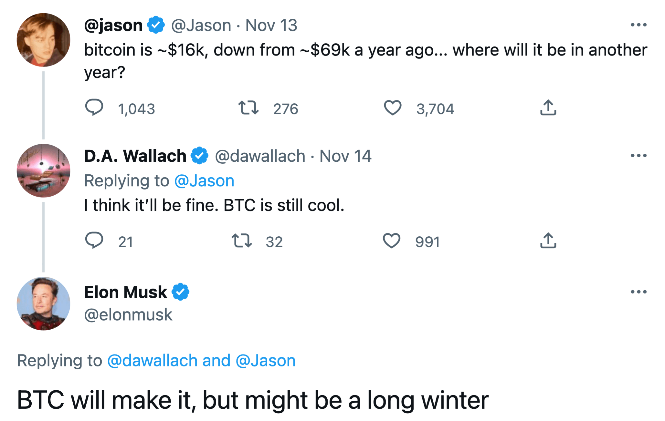Open more options on @jason's tweet
This screenshot has height=421, width=665.
639,25
